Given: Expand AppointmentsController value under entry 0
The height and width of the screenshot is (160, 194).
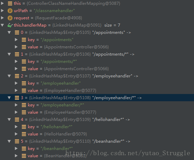Looking at the screenshot, I should (16, 47).
